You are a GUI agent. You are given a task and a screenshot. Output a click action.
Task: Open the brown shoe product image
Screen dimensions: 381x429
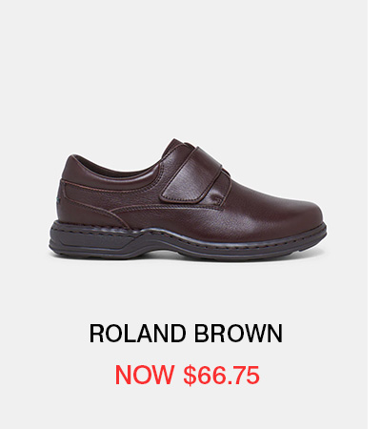point(188,200)
